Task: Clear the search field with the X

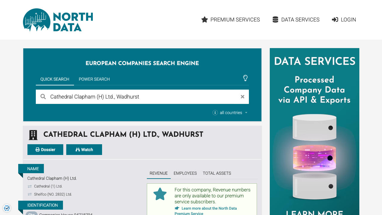Action: pyautogui.click(x=242, y=96)
